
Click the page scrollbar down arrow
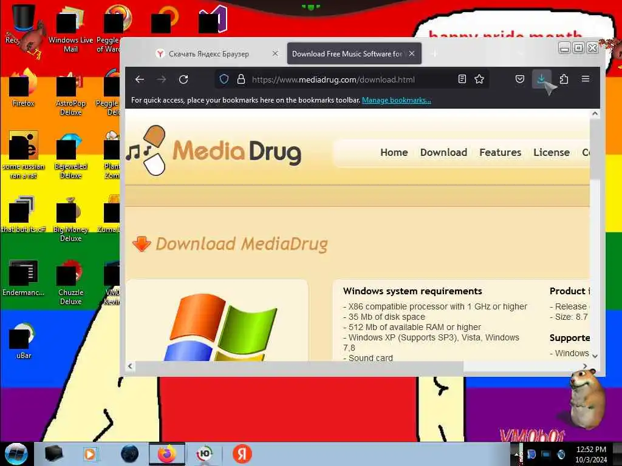coord(595,356)
